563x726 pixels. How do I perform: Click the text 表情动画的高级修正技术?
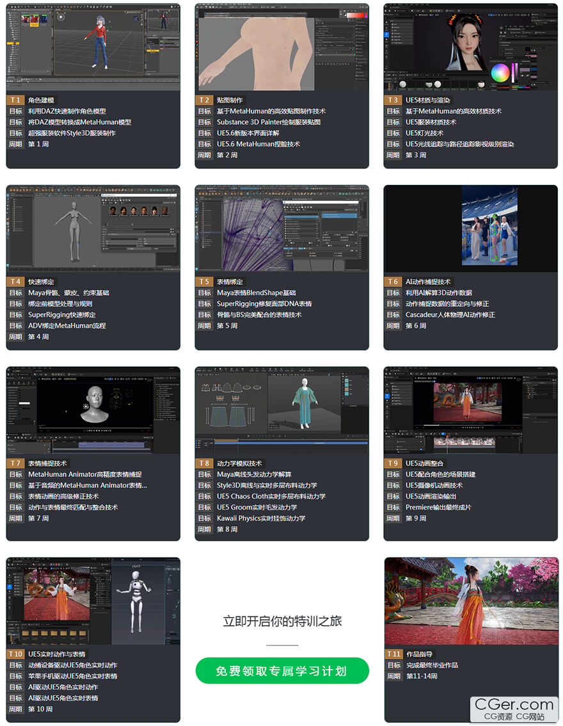tap(63, 496)
